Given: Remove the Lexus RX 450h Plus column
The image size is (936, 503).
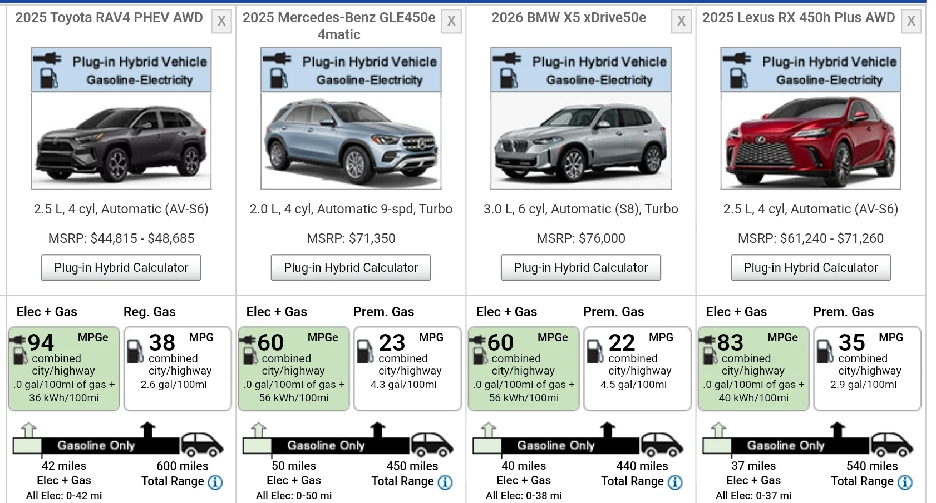Looking at the screenshot, I should 911,22.
